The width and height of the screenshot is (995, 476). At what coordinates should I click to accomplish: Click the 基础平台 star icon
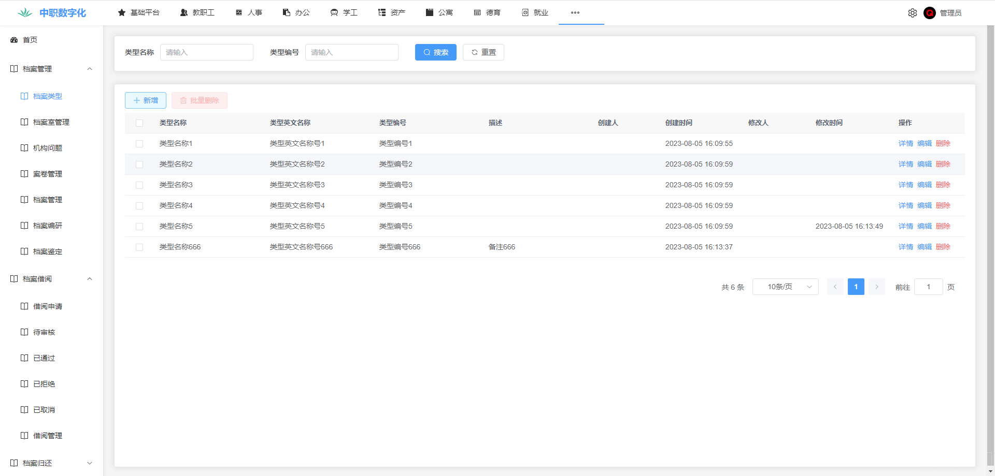point(122,12)
